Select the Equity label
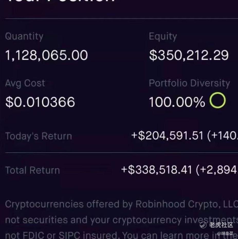The height and width of the screenshot is (239, 238). click(x=163, y=37)
